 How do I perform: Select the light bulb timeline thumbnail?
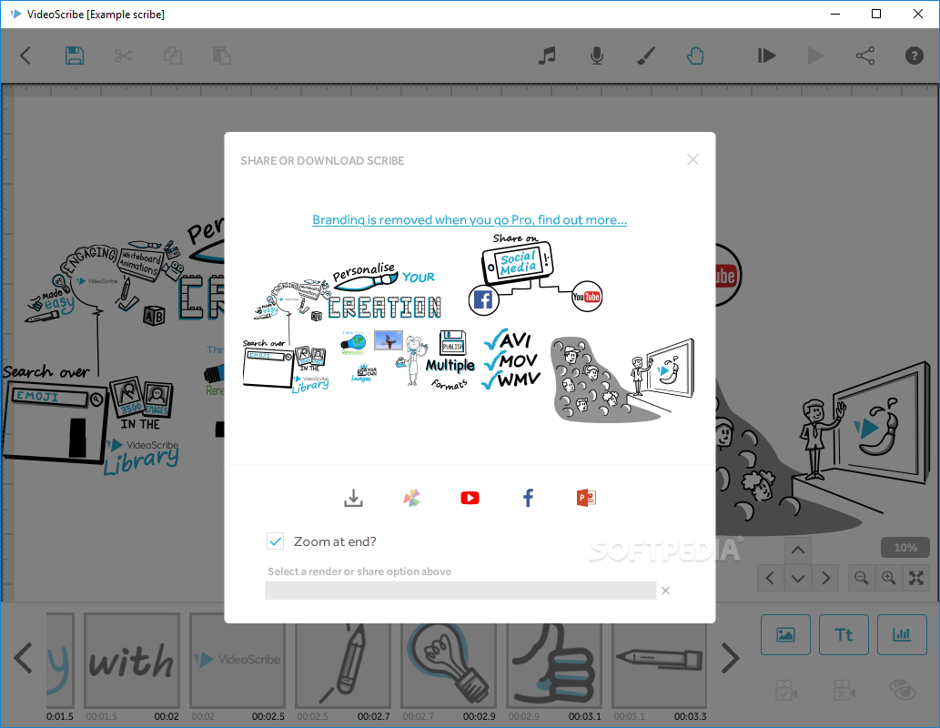pyautogui.click(x=449, y=665)
